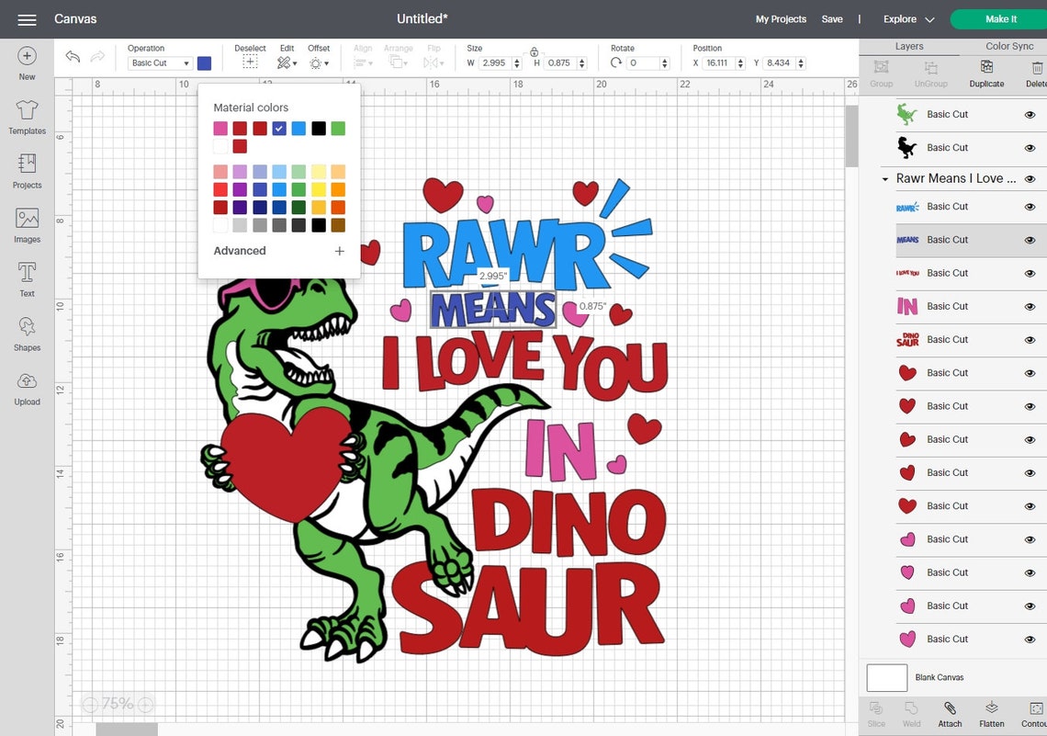Screen dimensions: 1047x736
Task: Open My Projects
Action: [x=780, y=18]
